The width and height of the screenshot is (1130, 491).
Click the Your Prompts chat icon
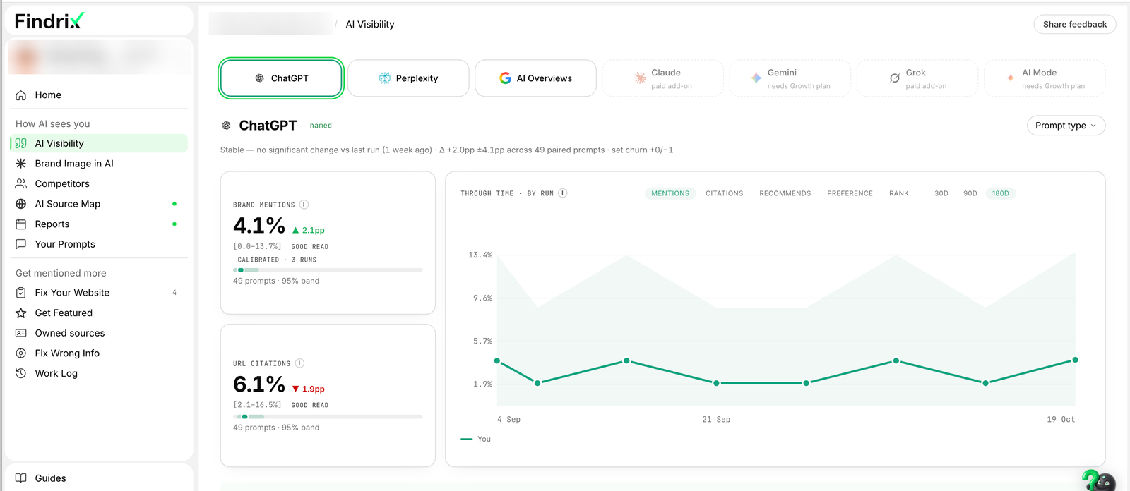(x=21, y=244)
